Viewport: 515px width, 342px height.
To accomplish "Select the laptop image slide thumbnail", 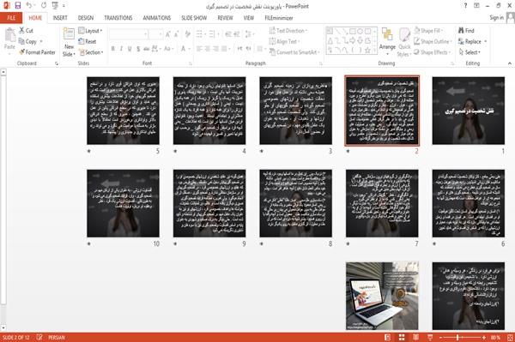I will pos(382,296).
